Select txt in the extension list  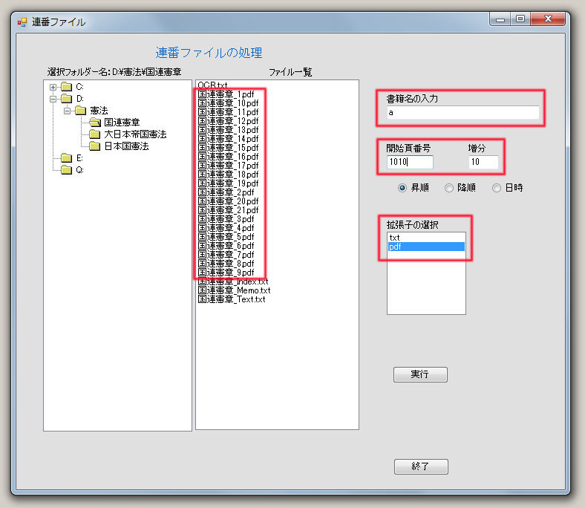426,238
